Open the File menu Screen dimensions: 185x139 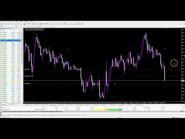pyautogui.click(x=4, y=21)
